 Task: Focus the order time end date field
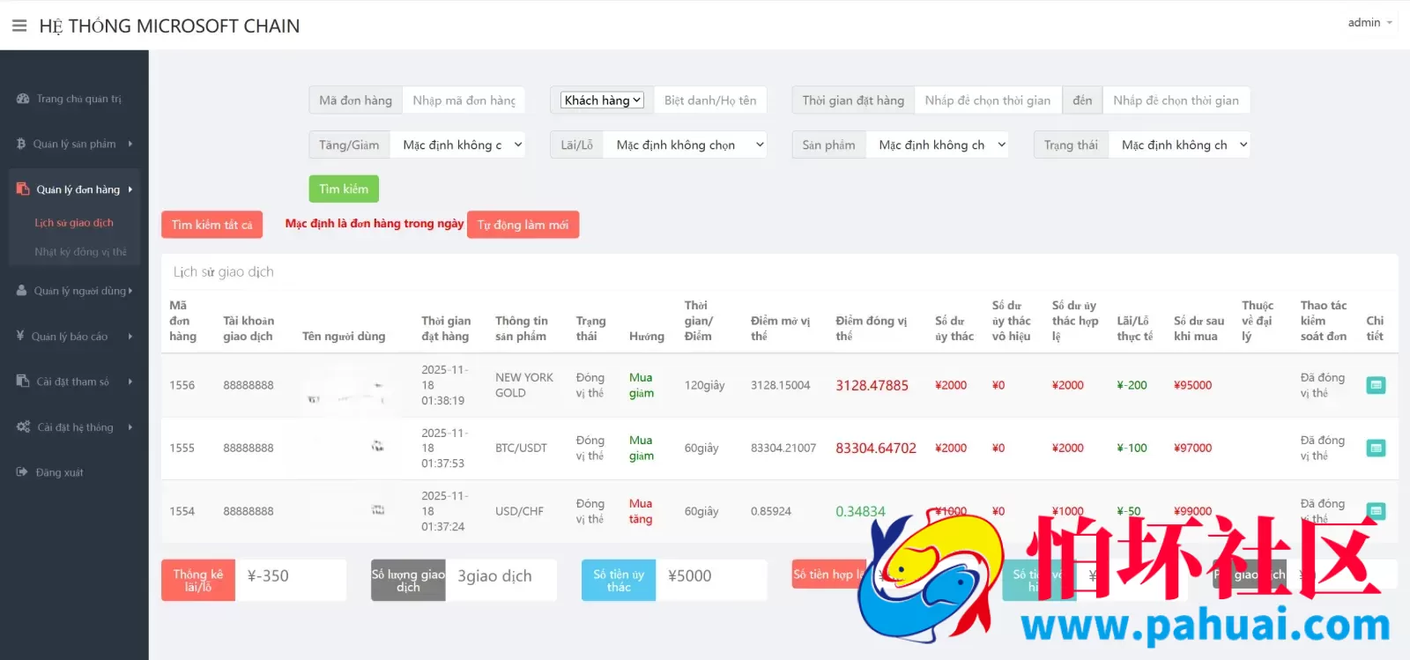[x=1176, y=100]
